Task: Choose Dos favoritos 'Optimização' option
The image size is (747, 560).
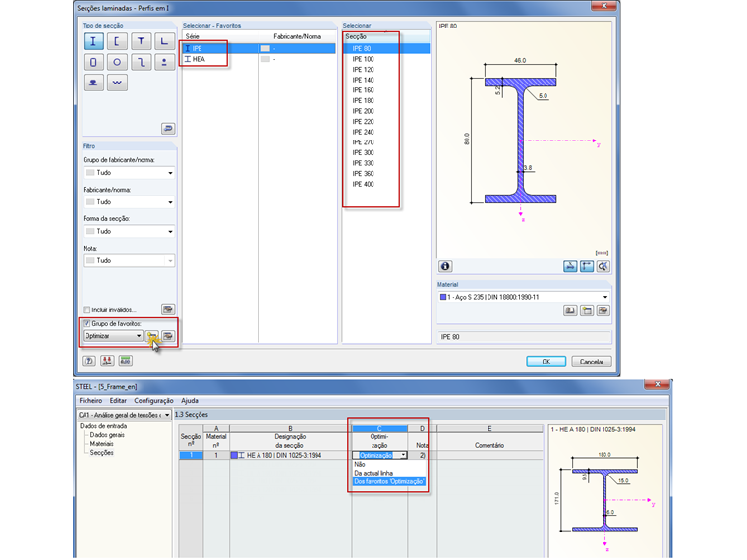Action: pyautogui.click(x=389, y=482)
